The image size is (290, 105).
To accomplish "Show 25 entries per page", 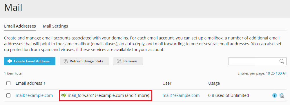I will tap(273, 73).
